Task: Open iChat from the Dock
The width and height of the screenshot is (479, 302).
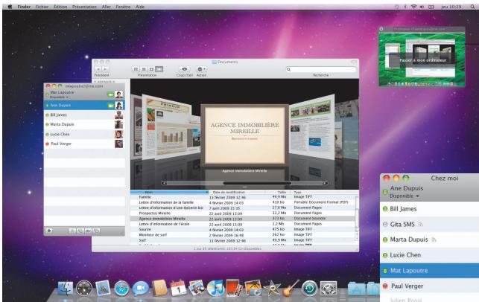Action: [x=140, y=289]
